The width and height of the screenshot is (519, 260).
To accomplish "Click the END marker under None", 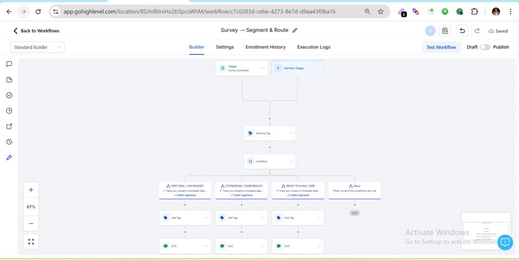I will tap(354, 213).
